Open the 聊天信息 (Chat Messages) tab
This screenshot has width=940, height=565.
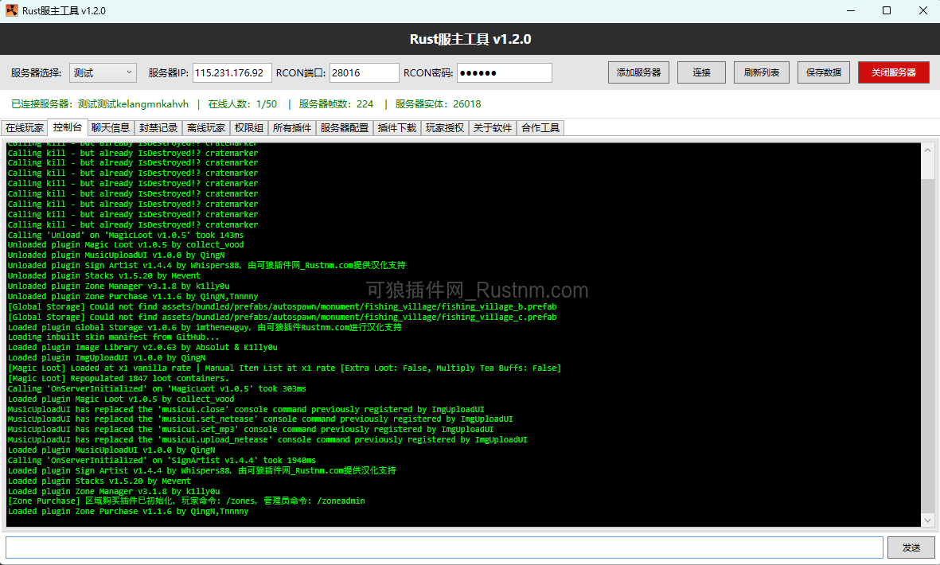(x=111, y=127)
